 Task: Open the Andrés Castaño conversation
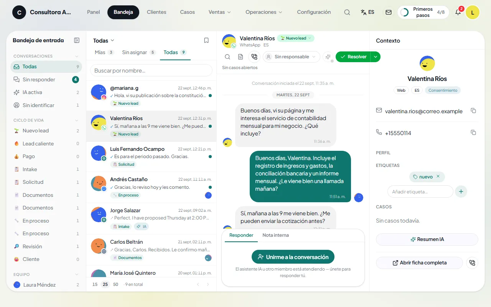coord(151,188)
